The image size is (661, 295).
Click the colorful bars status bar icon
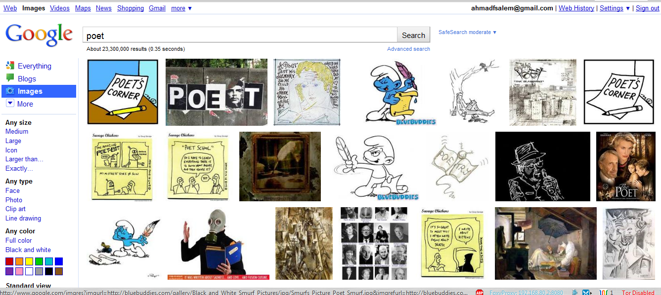point(604,293)
